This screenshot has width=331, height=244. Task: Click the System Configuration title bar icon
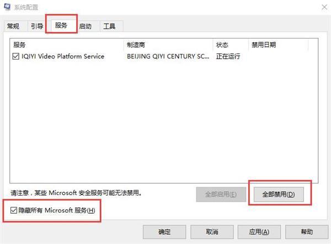click(7, 7)
